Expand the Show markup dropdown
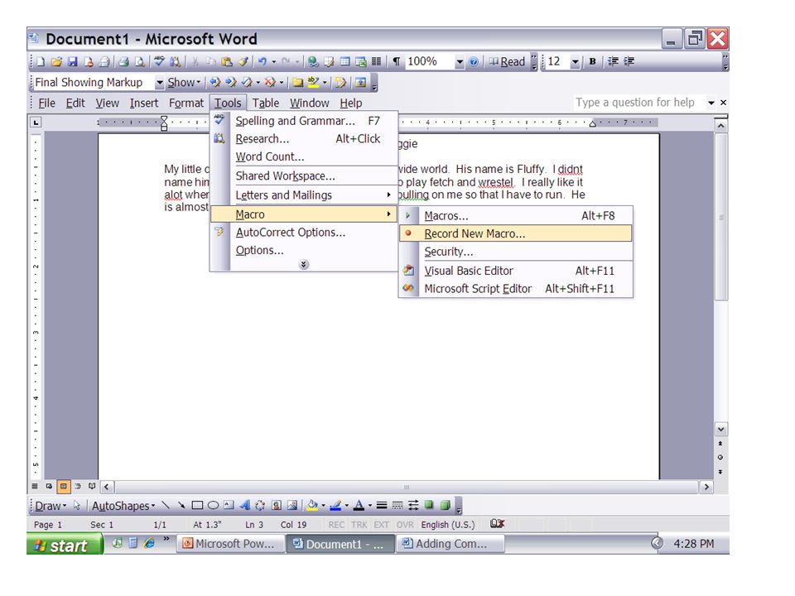The image size is (795, 596). click(184, 82)
